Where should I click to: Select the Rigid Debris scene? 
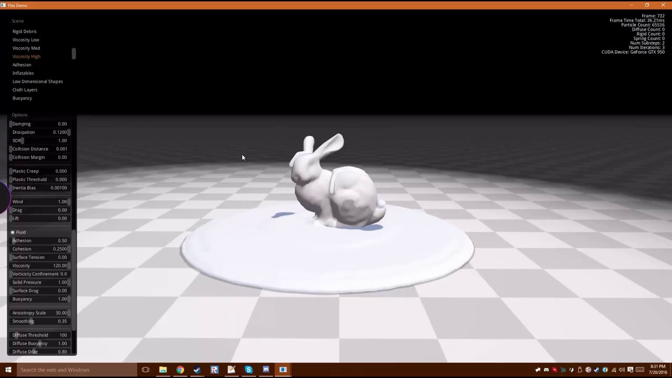click(25, 31)
